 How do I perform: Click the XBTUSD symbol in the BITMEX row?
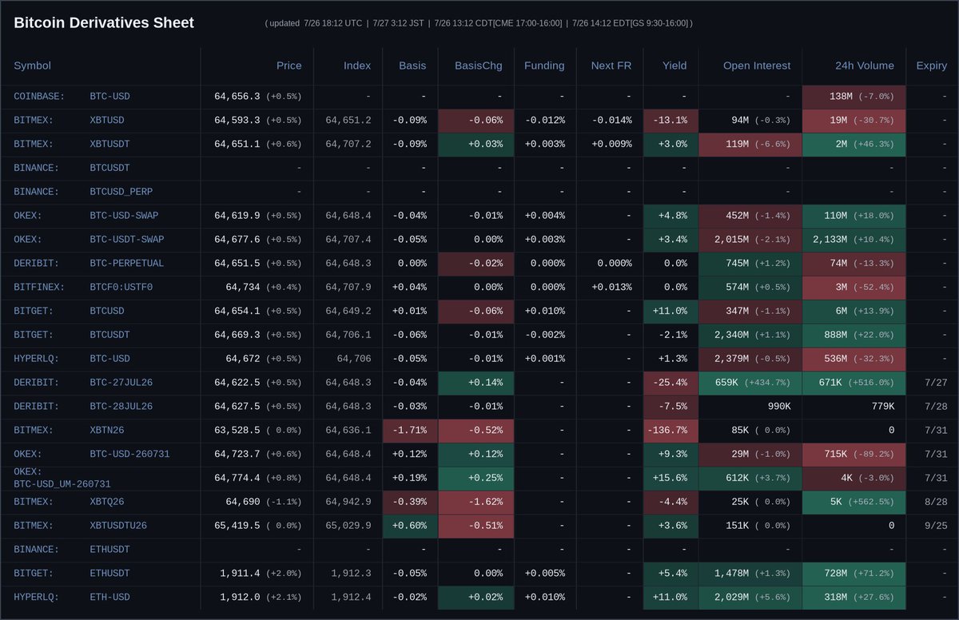107,121
